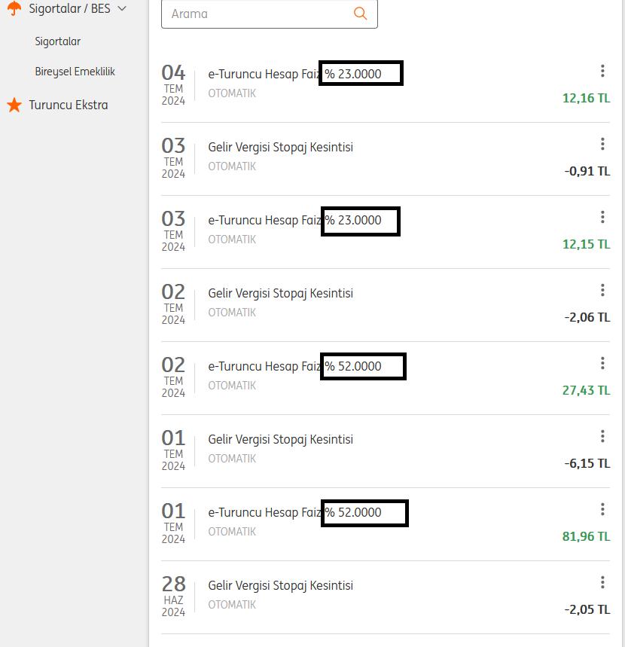The height and width of the screenshot is (647, 625).
Task: Click the 12,16 TL amount on July 4
Action: coord(586,98)
